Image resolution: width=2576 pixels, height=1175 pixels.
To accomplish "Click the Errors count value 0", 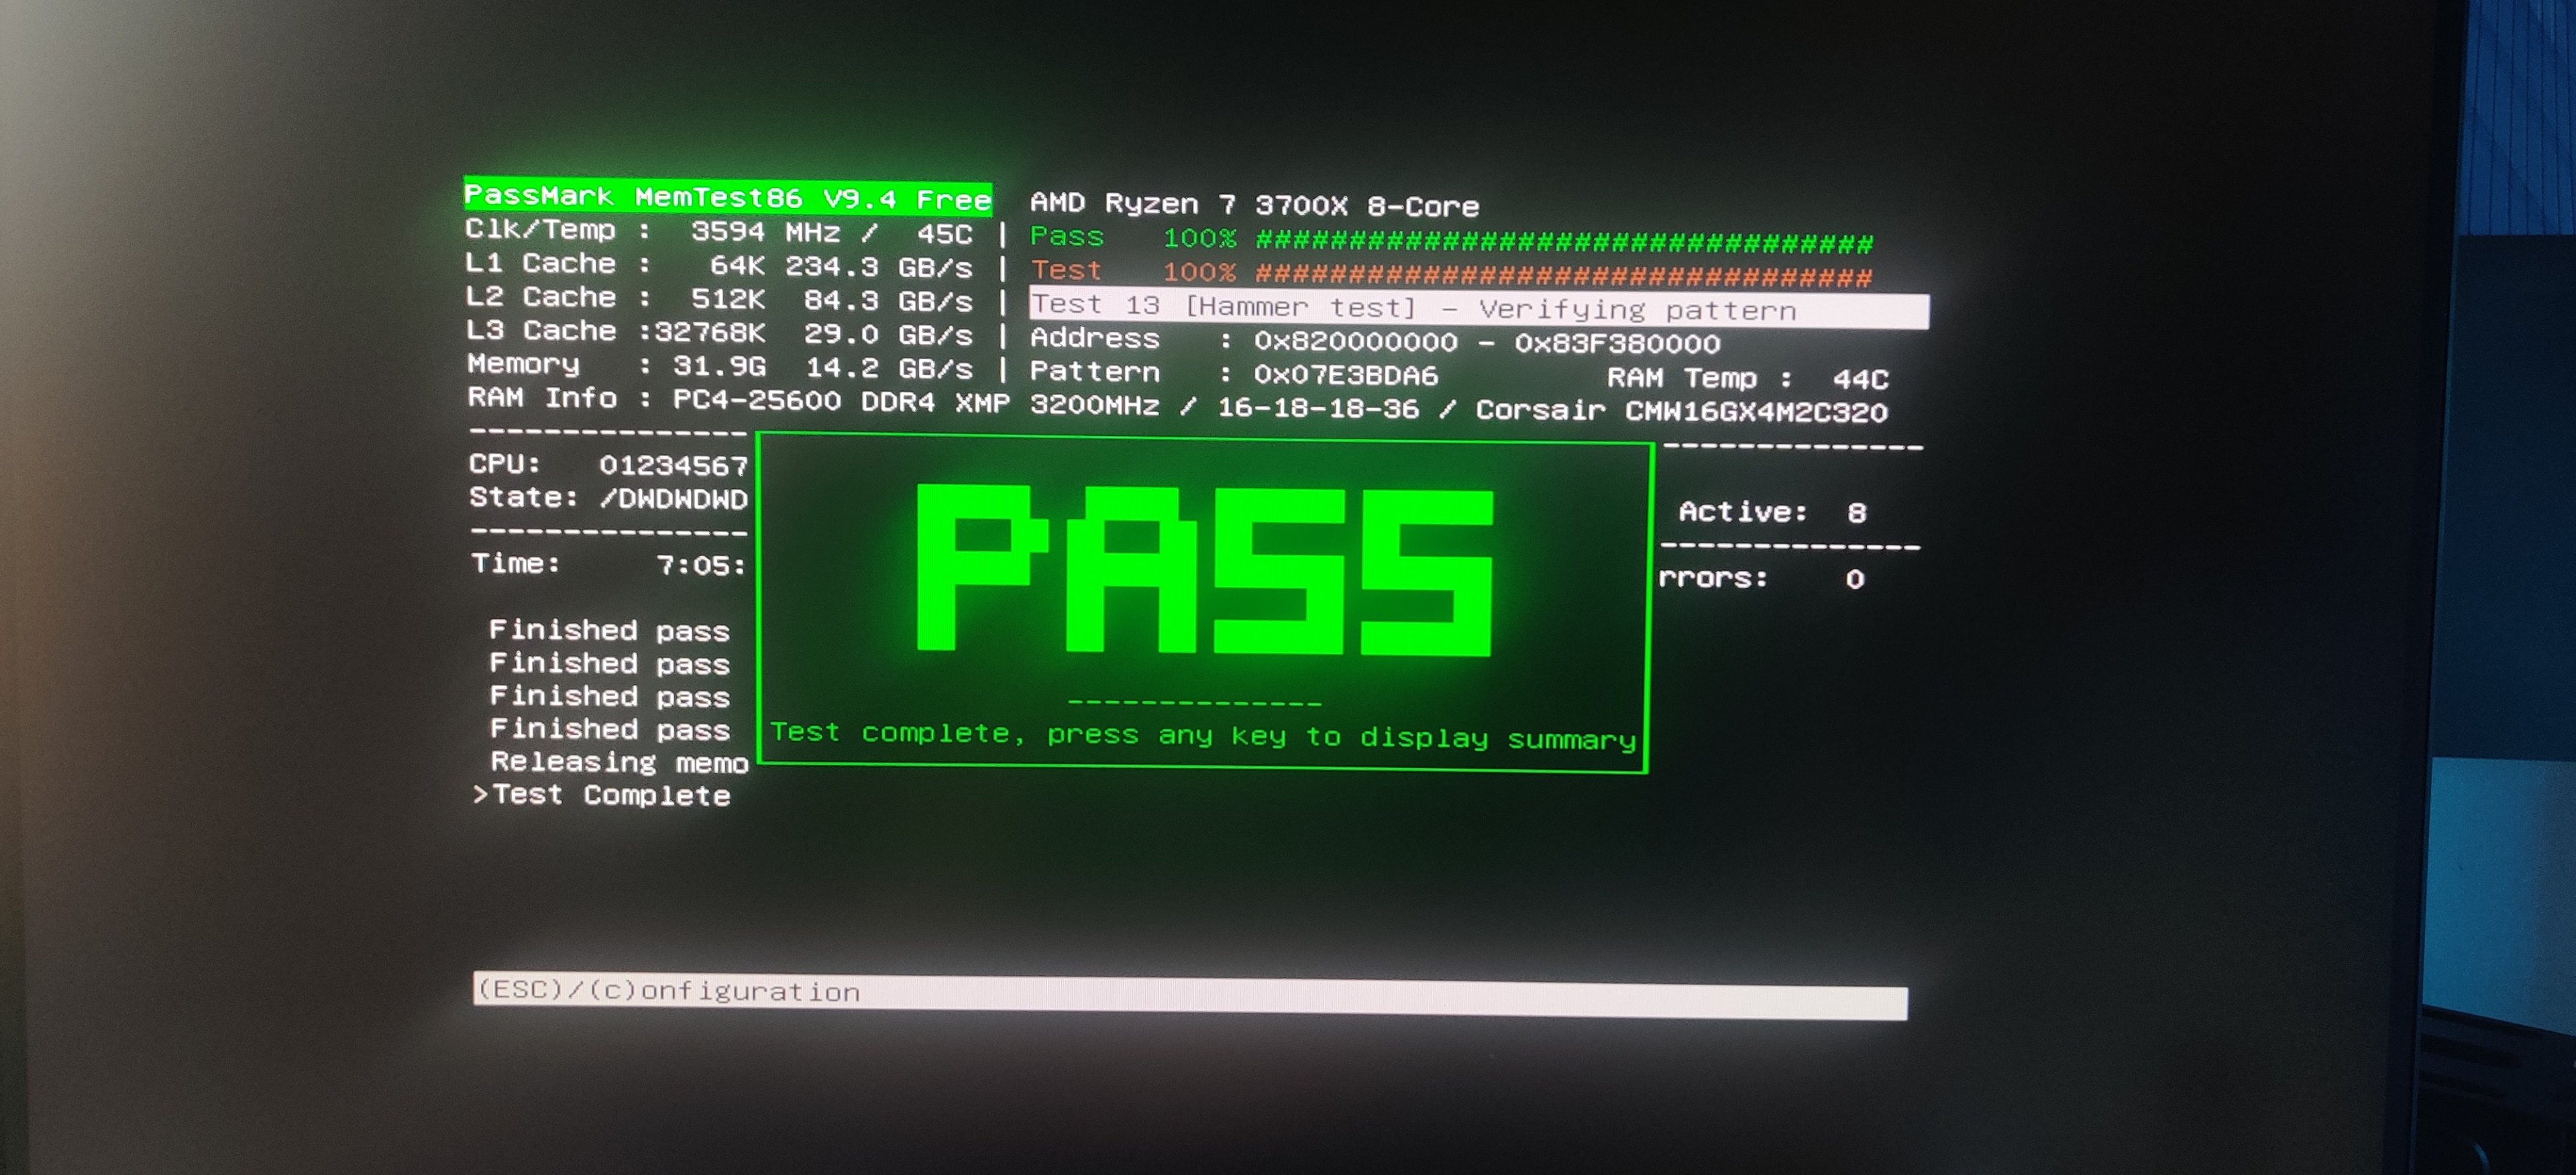I will pos(1854,579).
